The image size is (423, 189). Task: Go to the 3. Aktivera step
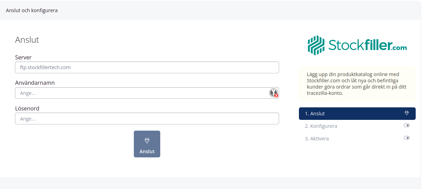(317, 139)
